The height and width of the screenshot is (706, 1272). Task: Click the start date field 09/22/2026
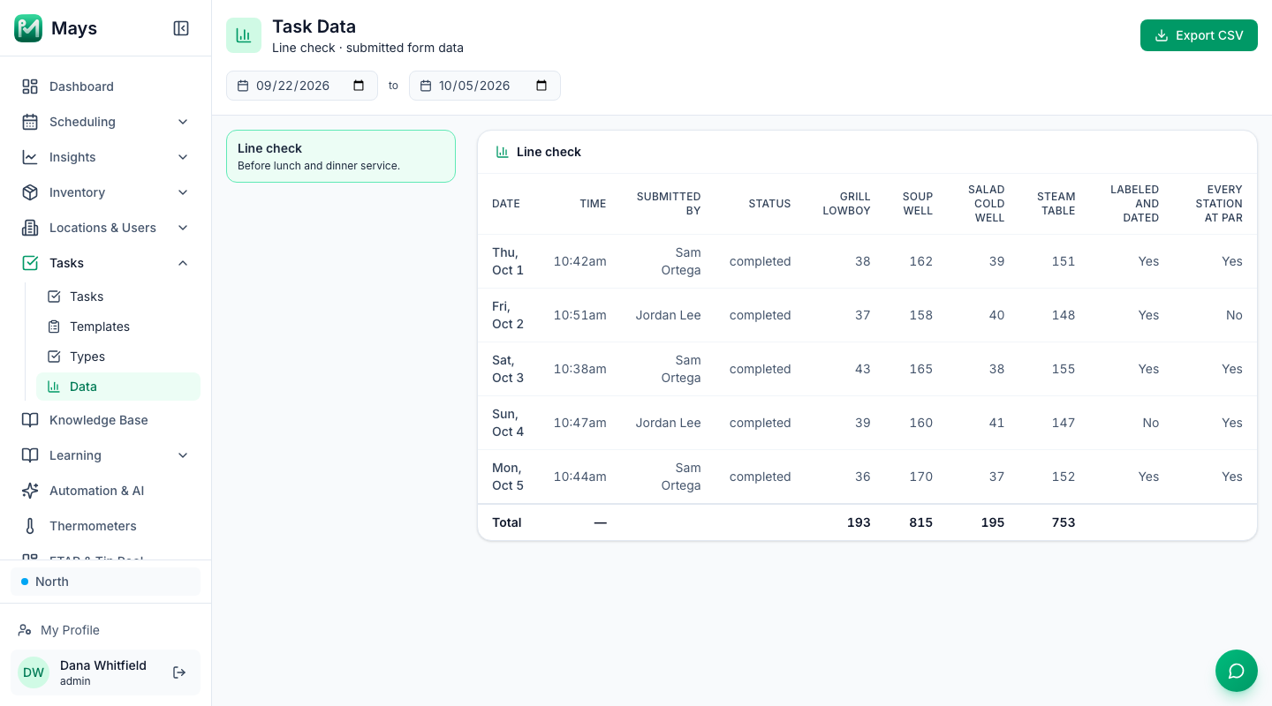(302, 86)
